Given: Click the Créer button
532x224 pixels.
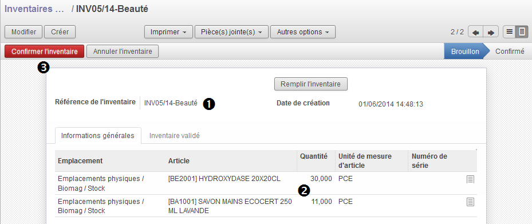Looking at the screenshot, I should pos(60,32).
